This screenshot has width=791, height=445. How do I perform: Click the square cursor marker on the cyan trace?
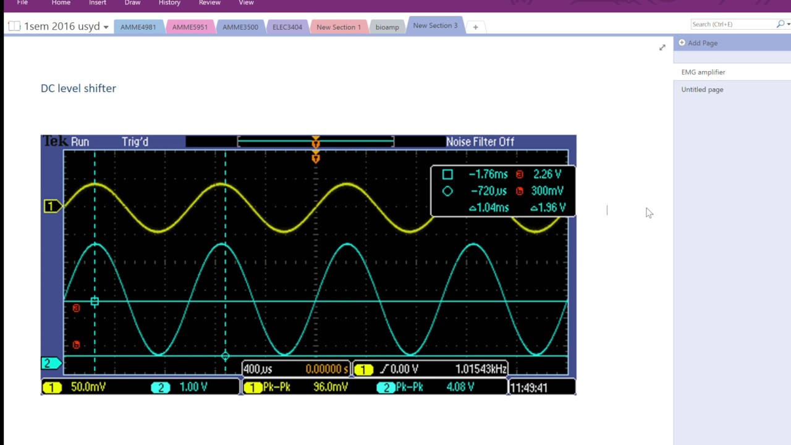(95, 302)
